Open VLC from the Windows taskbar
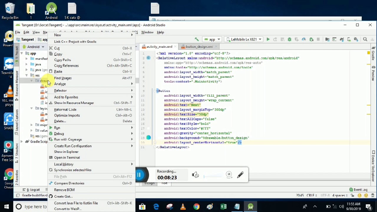Image resolution: width=377 pixels, height=212 pixels. 183,207
